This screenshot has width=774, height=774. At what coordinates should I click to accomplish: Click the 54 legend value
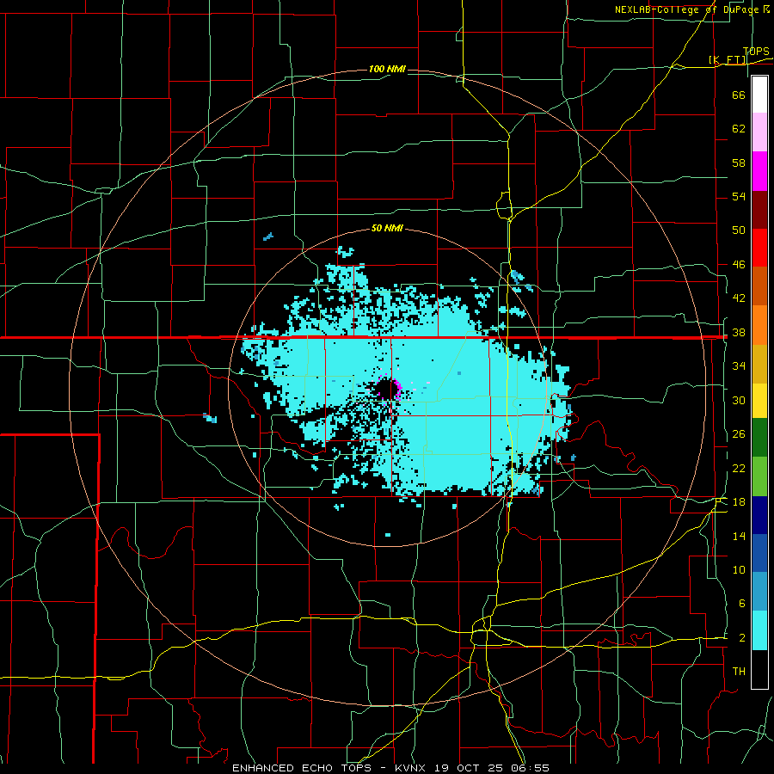(x=739, y=196)
